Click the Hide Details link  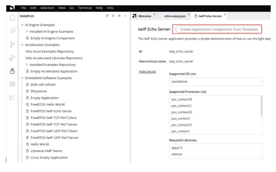coord(147,72)
